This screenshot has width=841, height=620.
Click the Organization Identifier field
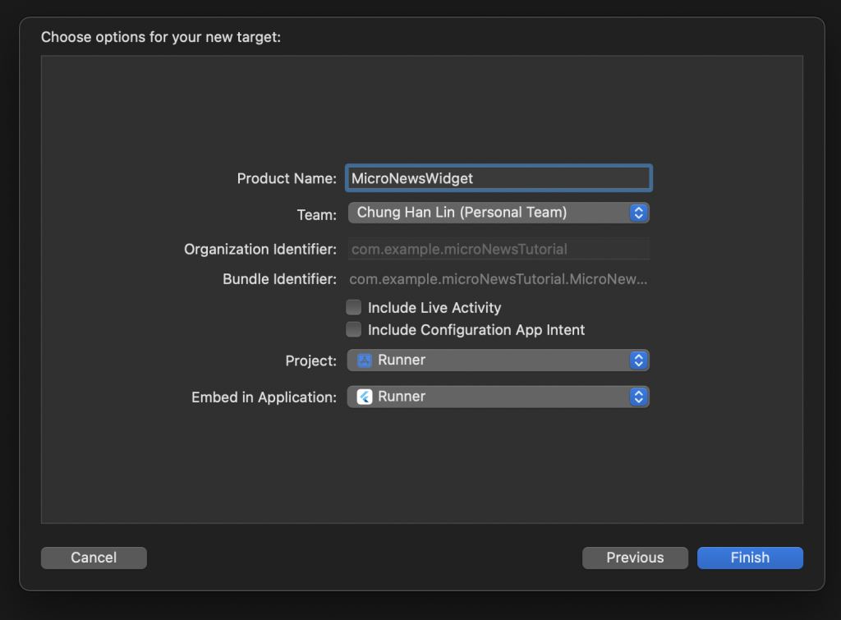click(499, 249)
